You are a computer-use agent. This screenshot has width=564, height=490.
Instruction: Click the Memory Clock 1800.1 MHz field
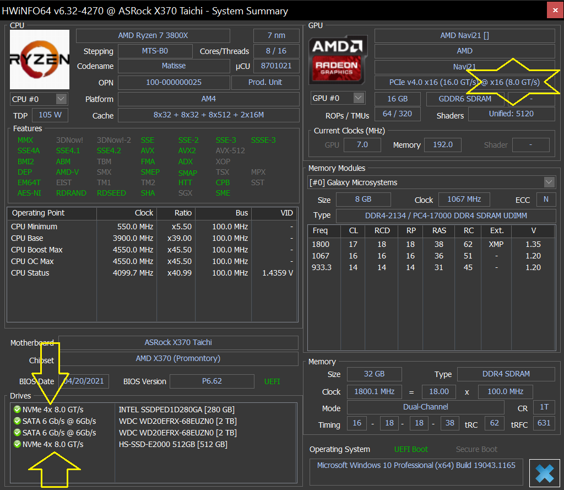(375, 391)
